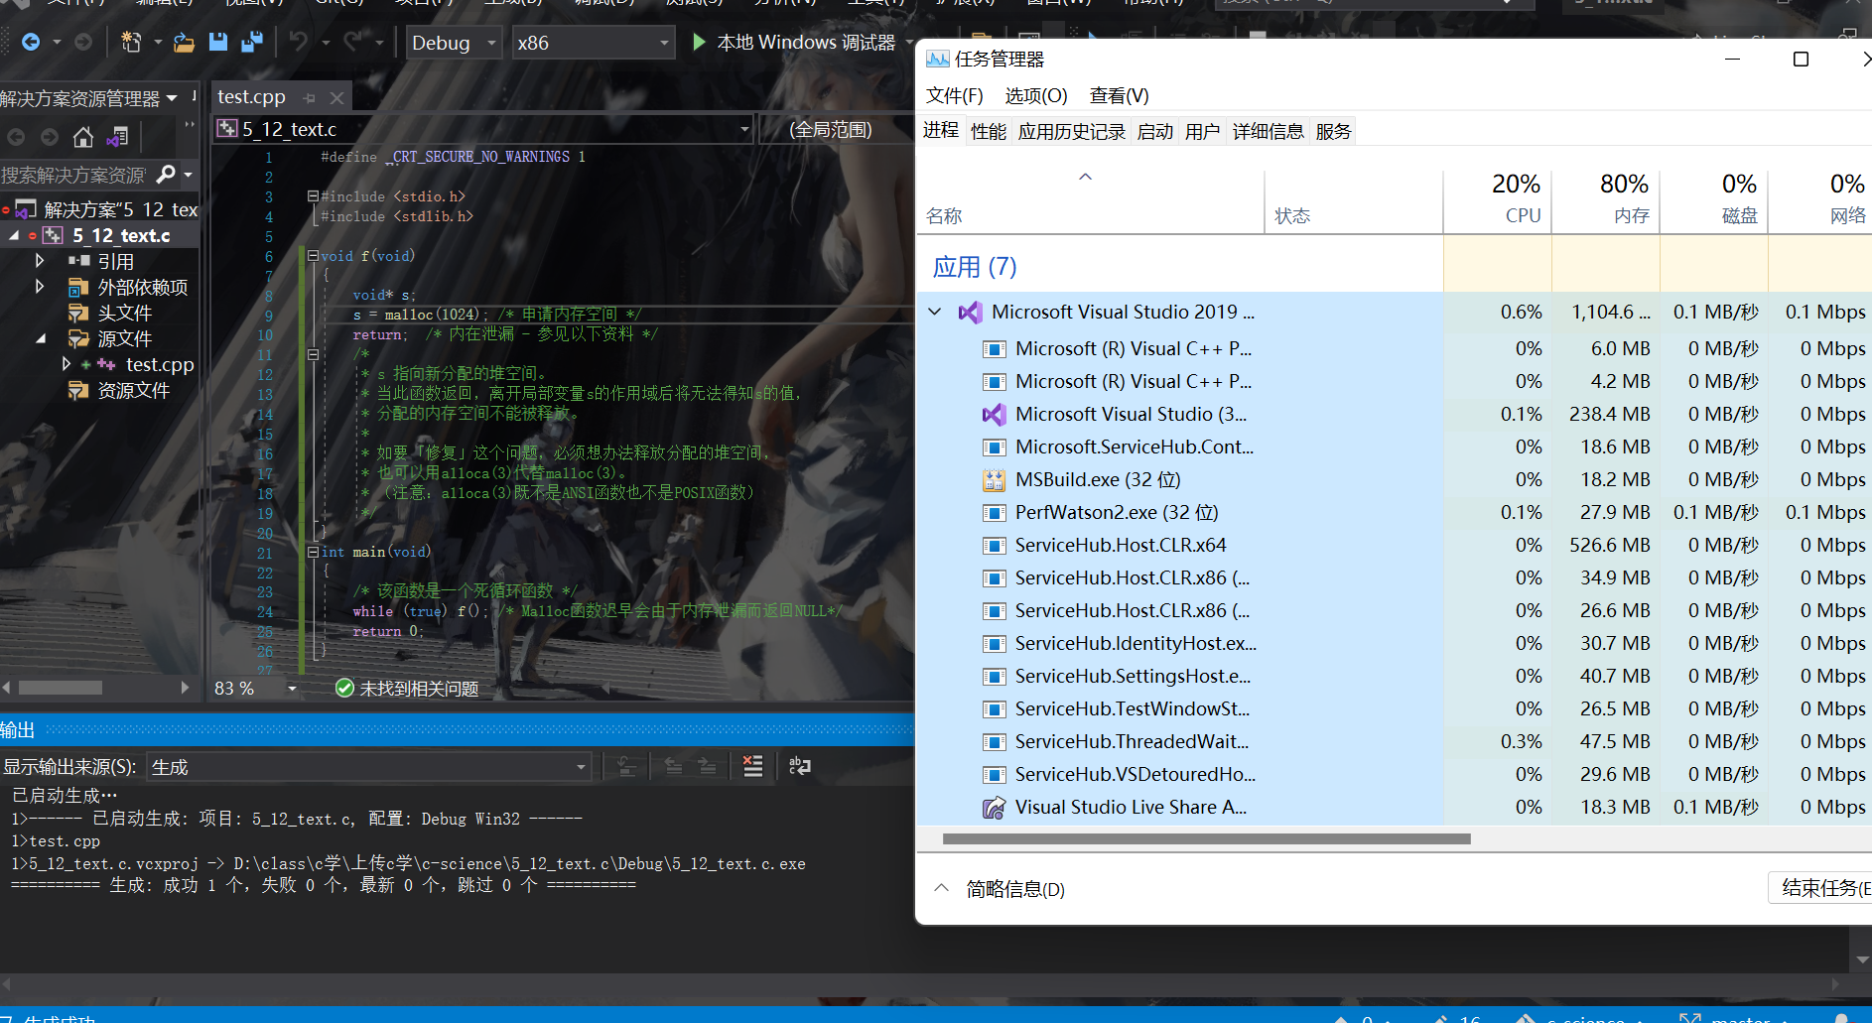
Task: Click the Solution Explorer search input field
Action: click(74, 175)
